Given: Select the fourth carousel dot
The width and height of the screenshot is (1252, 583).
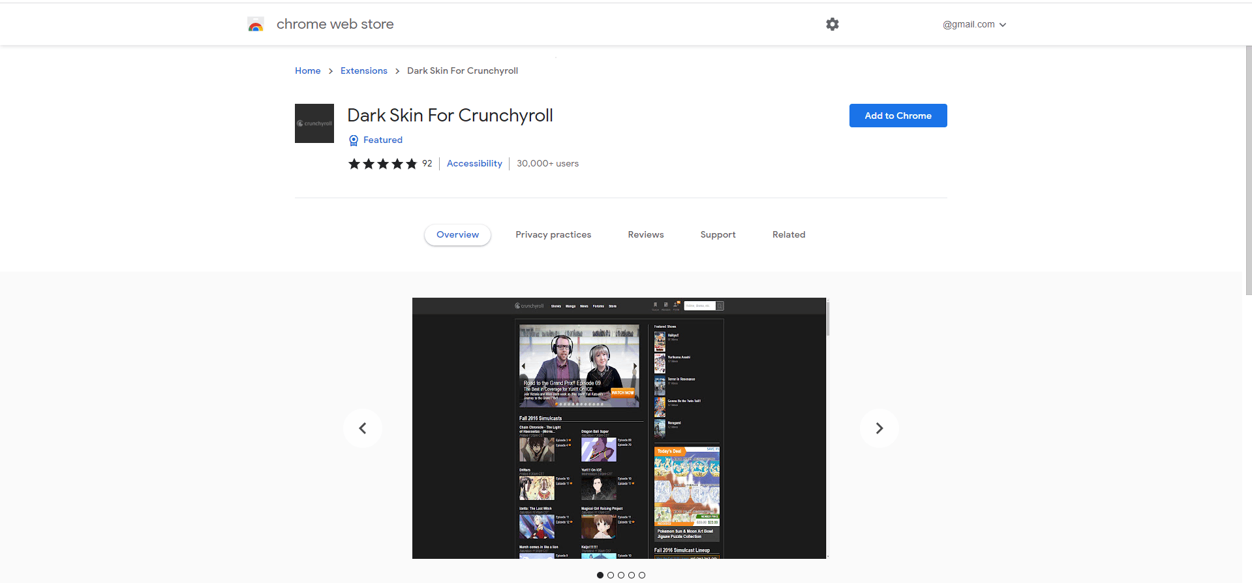Looking at the screenshot, I should 632,575.
